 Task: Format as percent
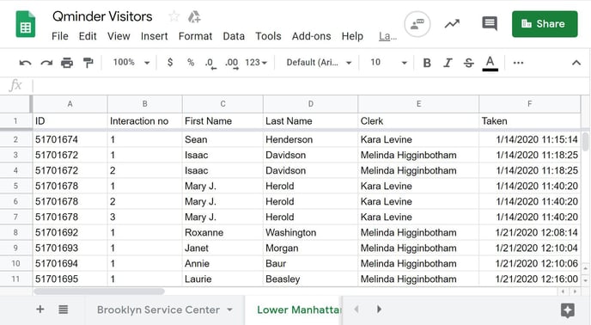(191, 62)
